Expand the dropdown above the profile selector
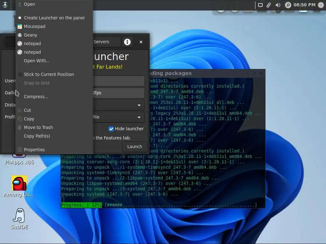The height and width of the screenshot is (244, 326). [x=119, y=105]
